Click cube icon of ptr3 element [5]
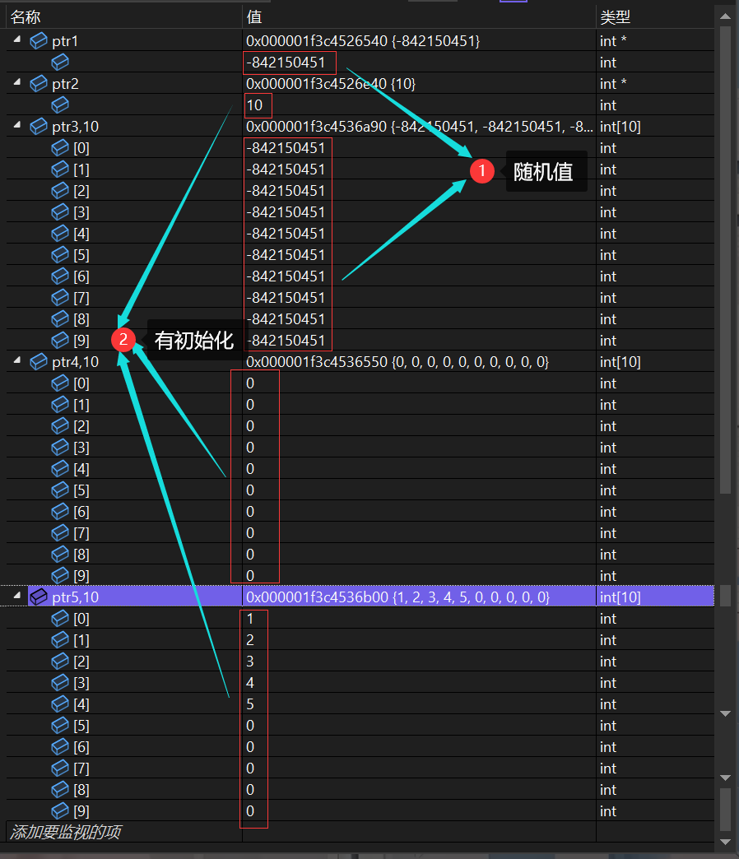The image size is (739, 859). point(60,255)
